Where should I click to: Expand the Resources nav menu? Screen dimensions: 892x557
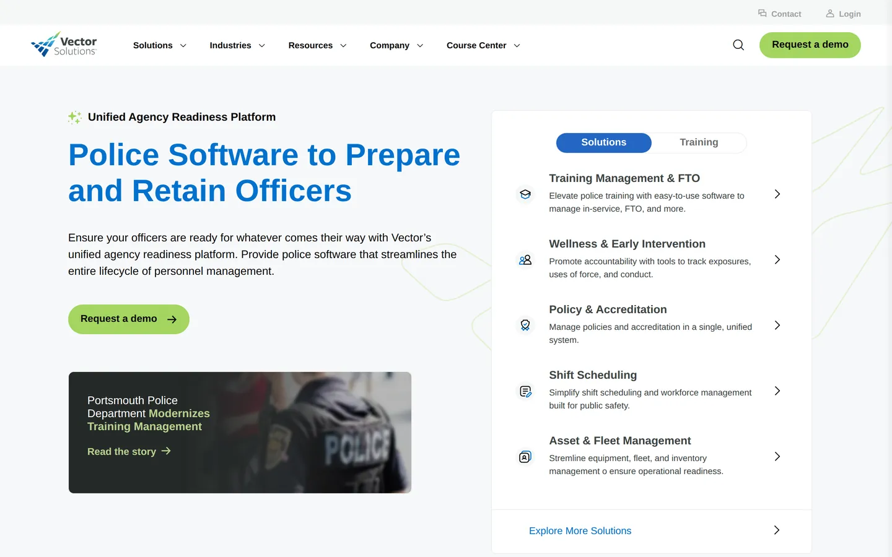(x=317, y=45)
